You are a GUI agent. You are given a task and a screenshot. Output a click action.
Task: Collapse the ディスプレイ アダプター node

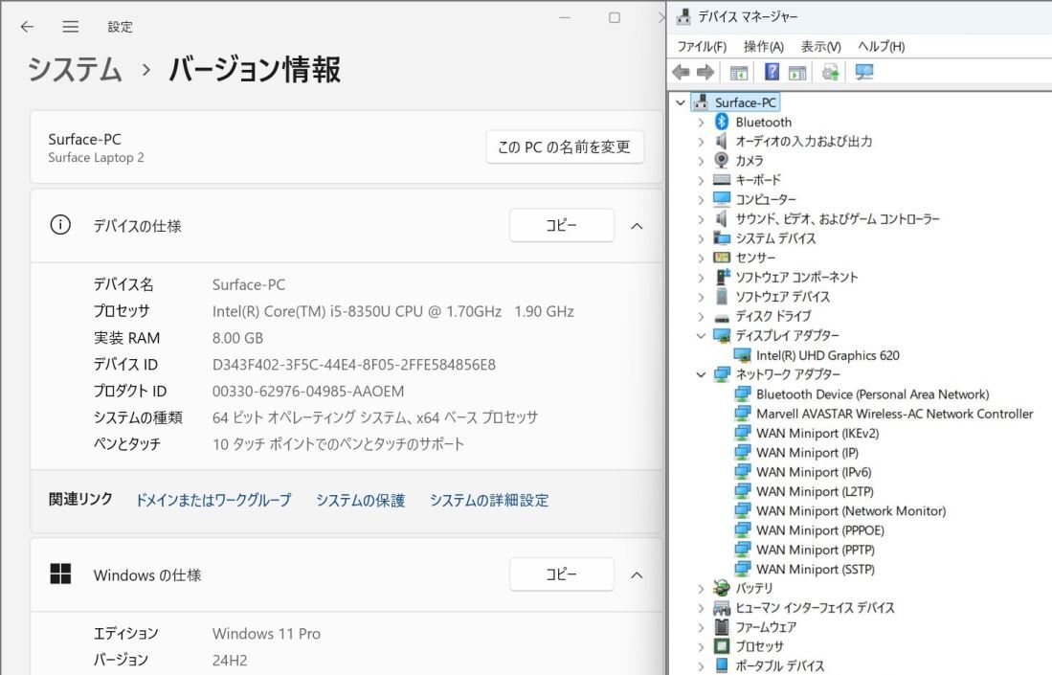tap(701, 335)
